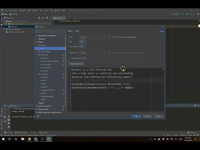The image size is (200, 150).
Task: Click the Windows notification center icon
Action: pyautogui.click(x=195, y=139)
